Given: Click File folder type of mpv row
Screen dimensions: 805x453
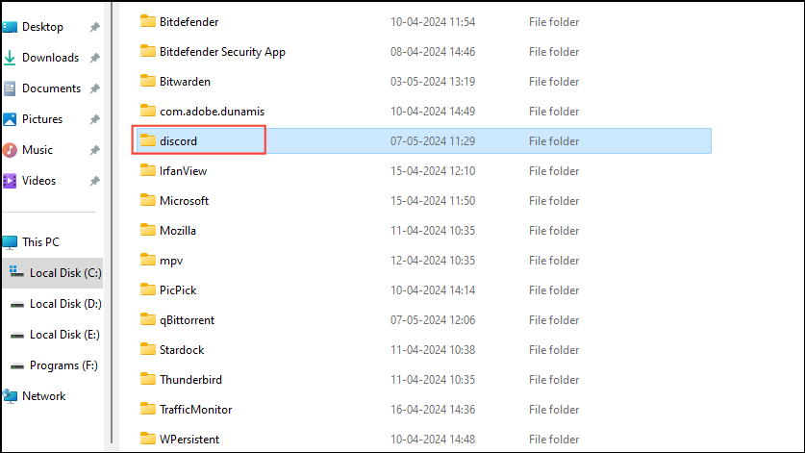Looking at the screenshot, I should [x=554, y=261].
